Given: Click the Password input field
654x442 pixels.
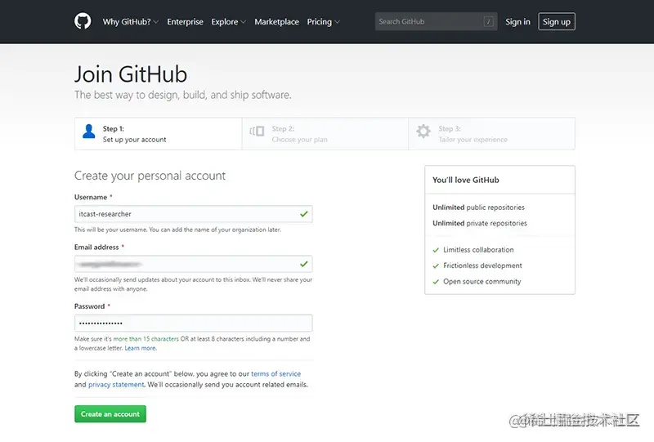Looking at the screenshot, I should pyautogui.click(x=193, y=324).
